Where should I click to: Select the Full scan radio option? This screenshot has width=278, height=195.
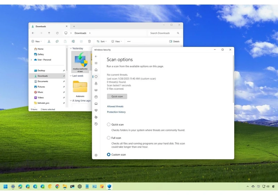108,138
